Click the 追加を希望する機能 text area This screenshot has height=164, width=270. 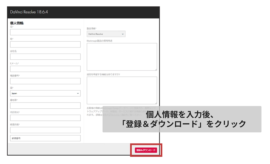click(x=122, y=90)
